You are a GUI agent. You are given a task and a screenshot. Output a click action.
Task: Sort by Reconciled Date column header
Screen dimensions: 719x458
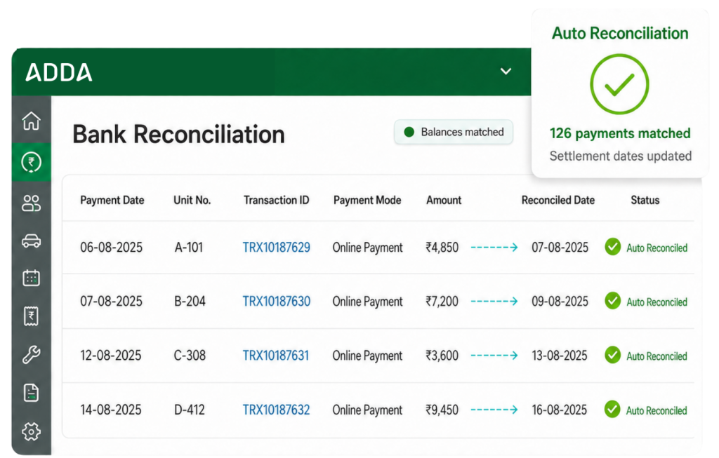tap(558, 200)
